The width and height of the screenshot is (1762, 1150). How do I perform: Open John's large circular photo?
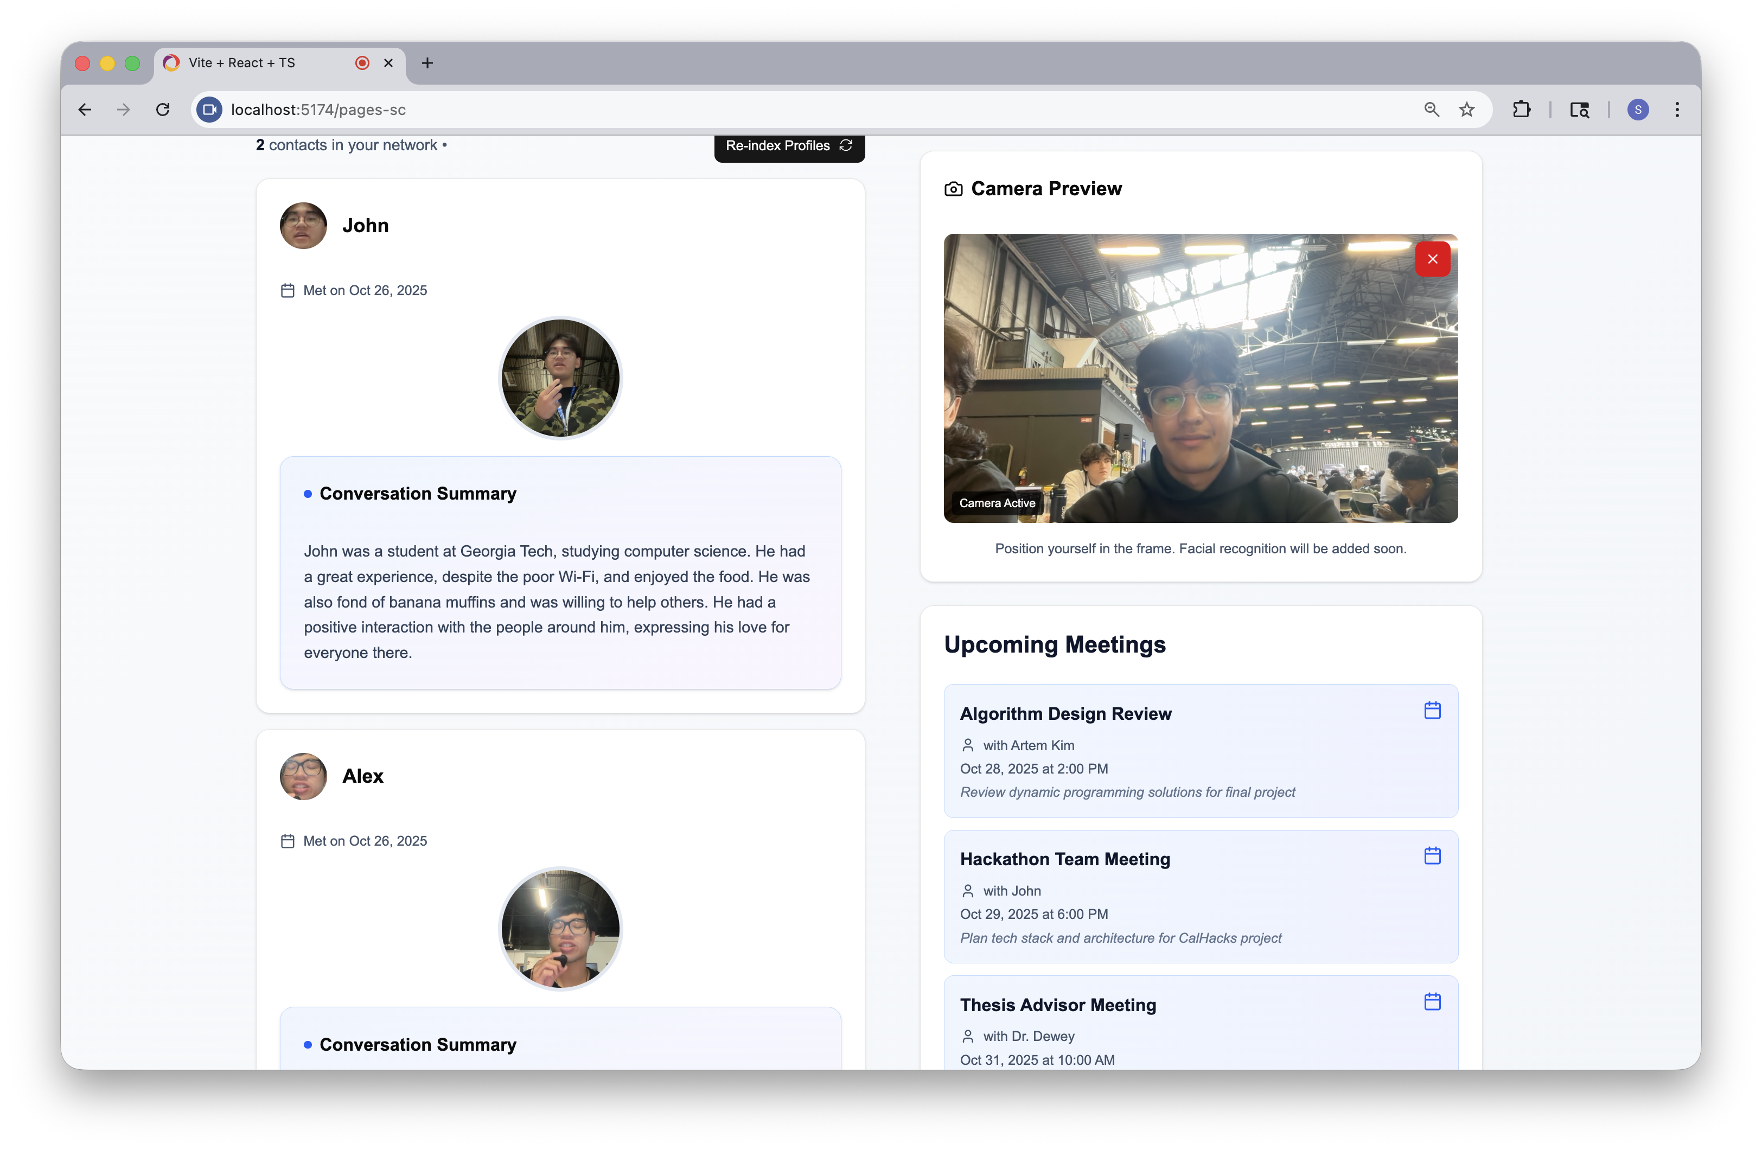(x=560, y=378)
